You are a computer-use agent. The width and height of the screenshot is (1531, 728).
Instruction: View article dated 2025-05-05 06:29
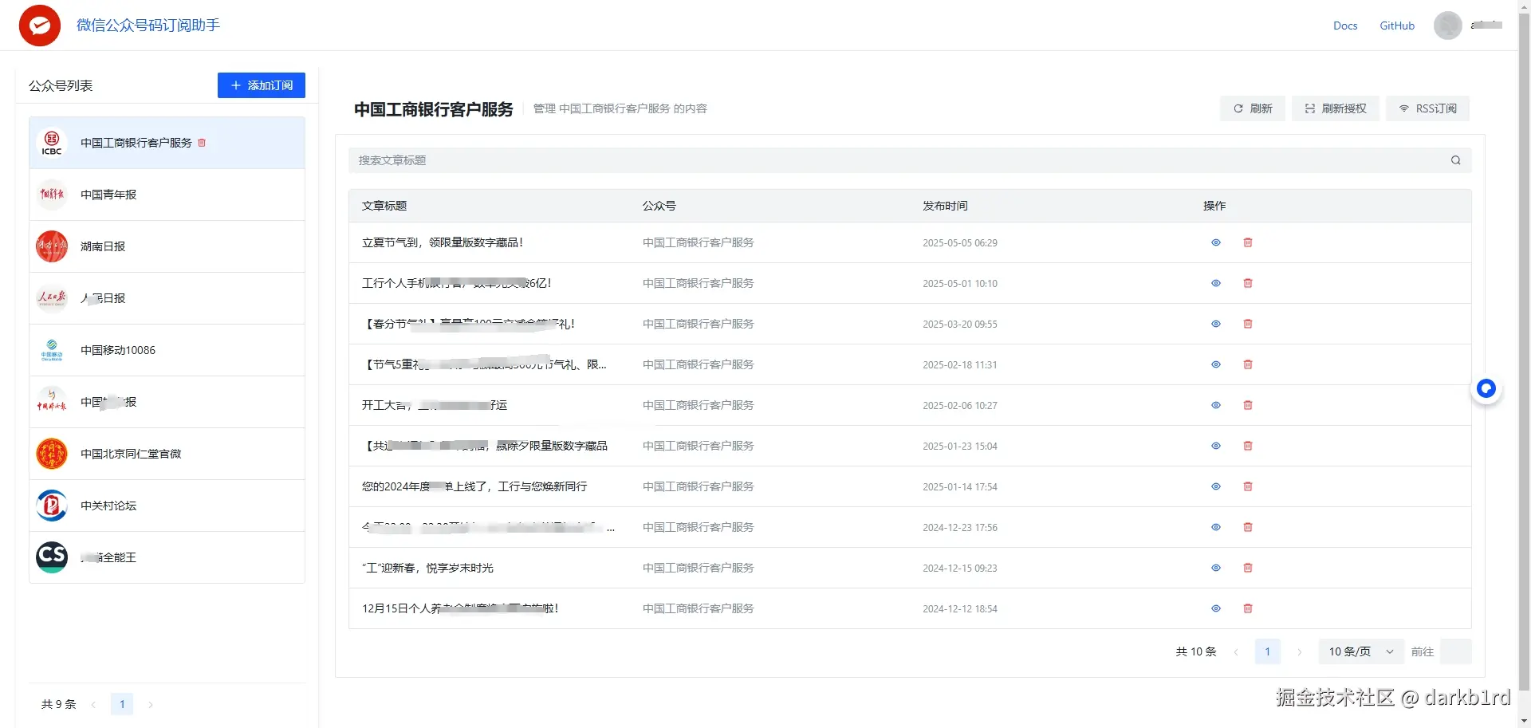pyautogui.click(x=1216, y=242)
